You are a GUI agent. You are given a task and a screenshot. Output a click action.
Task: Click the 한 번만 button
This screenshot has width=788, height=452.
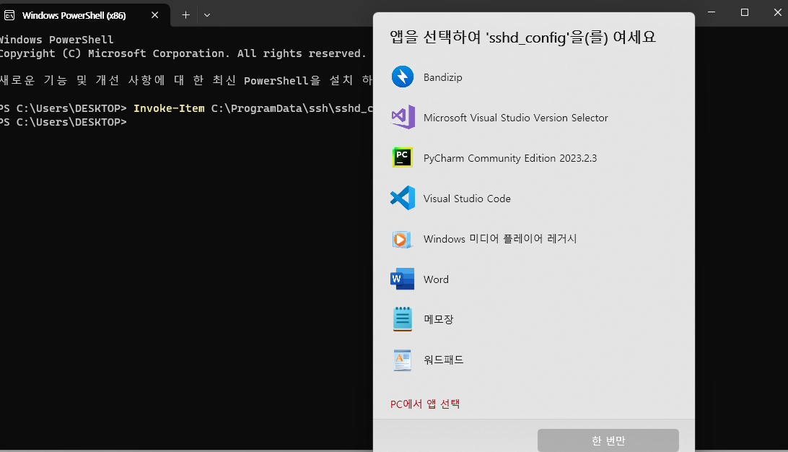[x=608, y=440]
